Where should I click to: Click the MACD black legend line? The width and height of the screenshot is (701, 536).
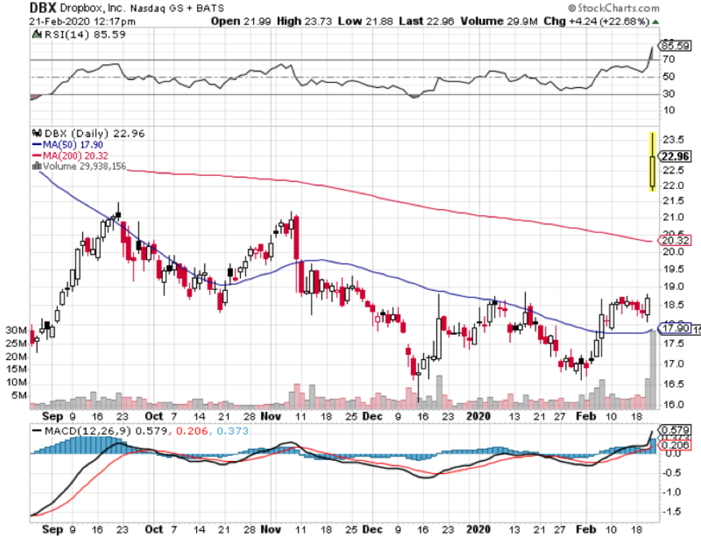37,431
